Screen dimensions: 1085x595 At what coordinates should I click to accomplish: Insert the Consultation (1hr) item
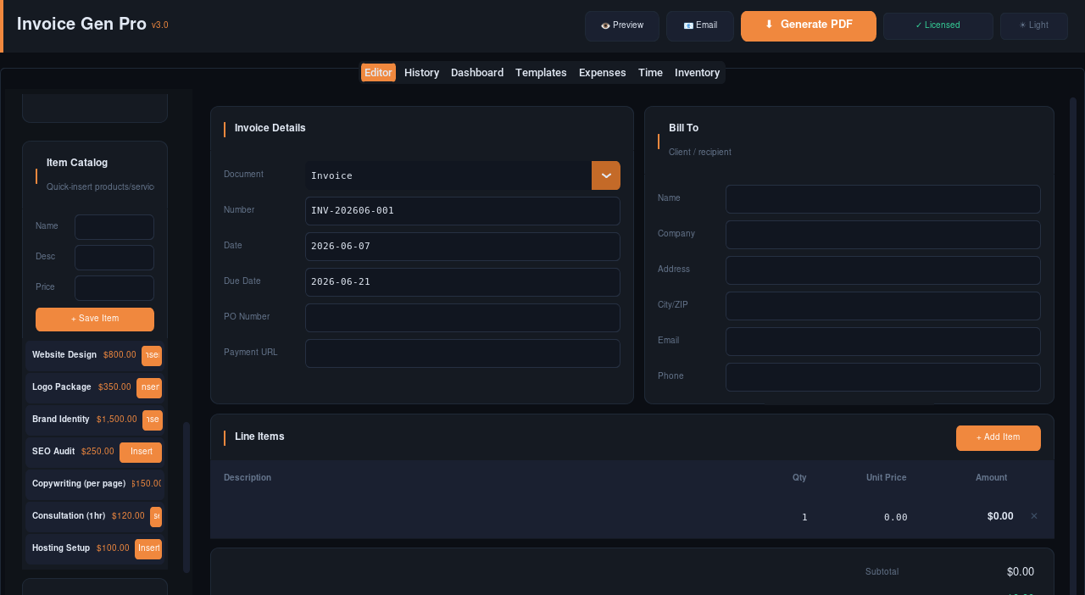pos(156,517)
